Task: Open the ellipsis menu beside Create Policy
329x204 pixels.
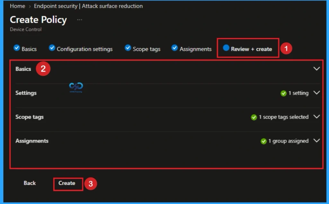Action: coord(80,20)
